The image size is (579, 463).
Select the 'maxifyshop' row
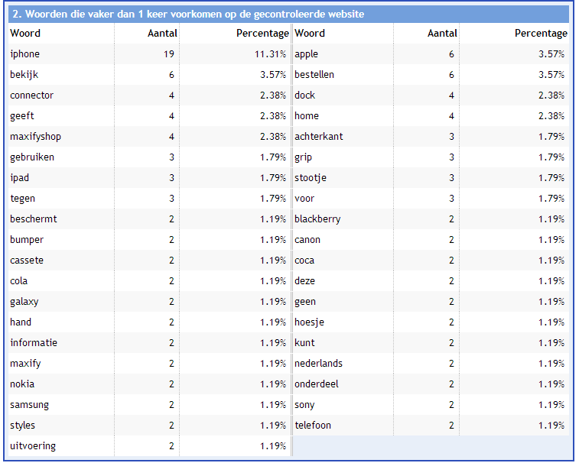(x=150, y=137)
